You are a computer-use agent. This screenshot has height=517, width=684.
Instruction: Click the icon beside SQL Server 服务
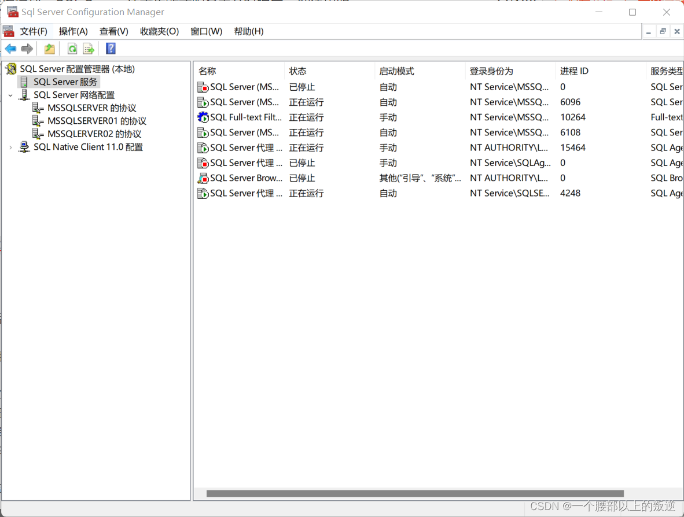tap(24, 82)
